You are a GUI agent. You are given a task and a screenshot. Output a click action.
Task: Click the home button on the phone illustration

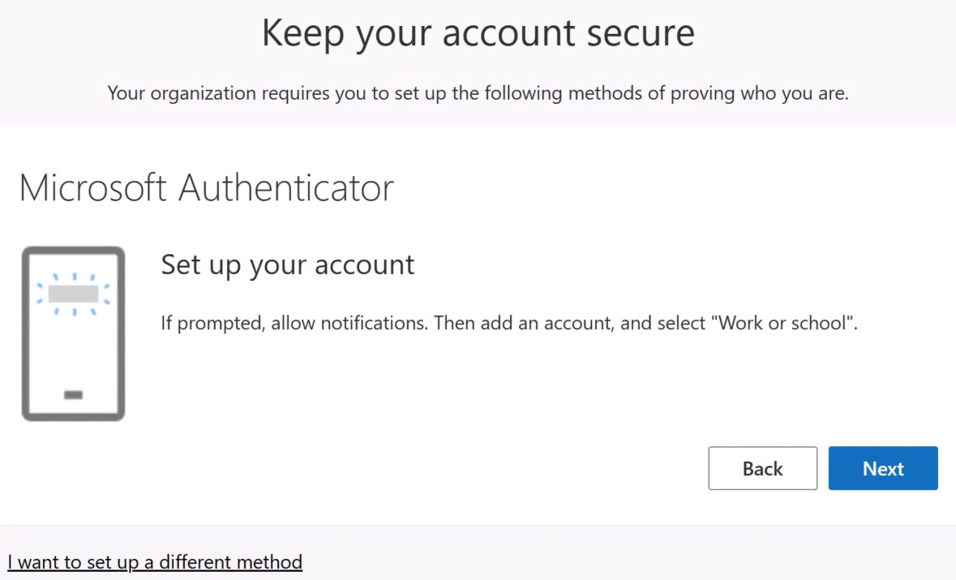pos(73,395)
